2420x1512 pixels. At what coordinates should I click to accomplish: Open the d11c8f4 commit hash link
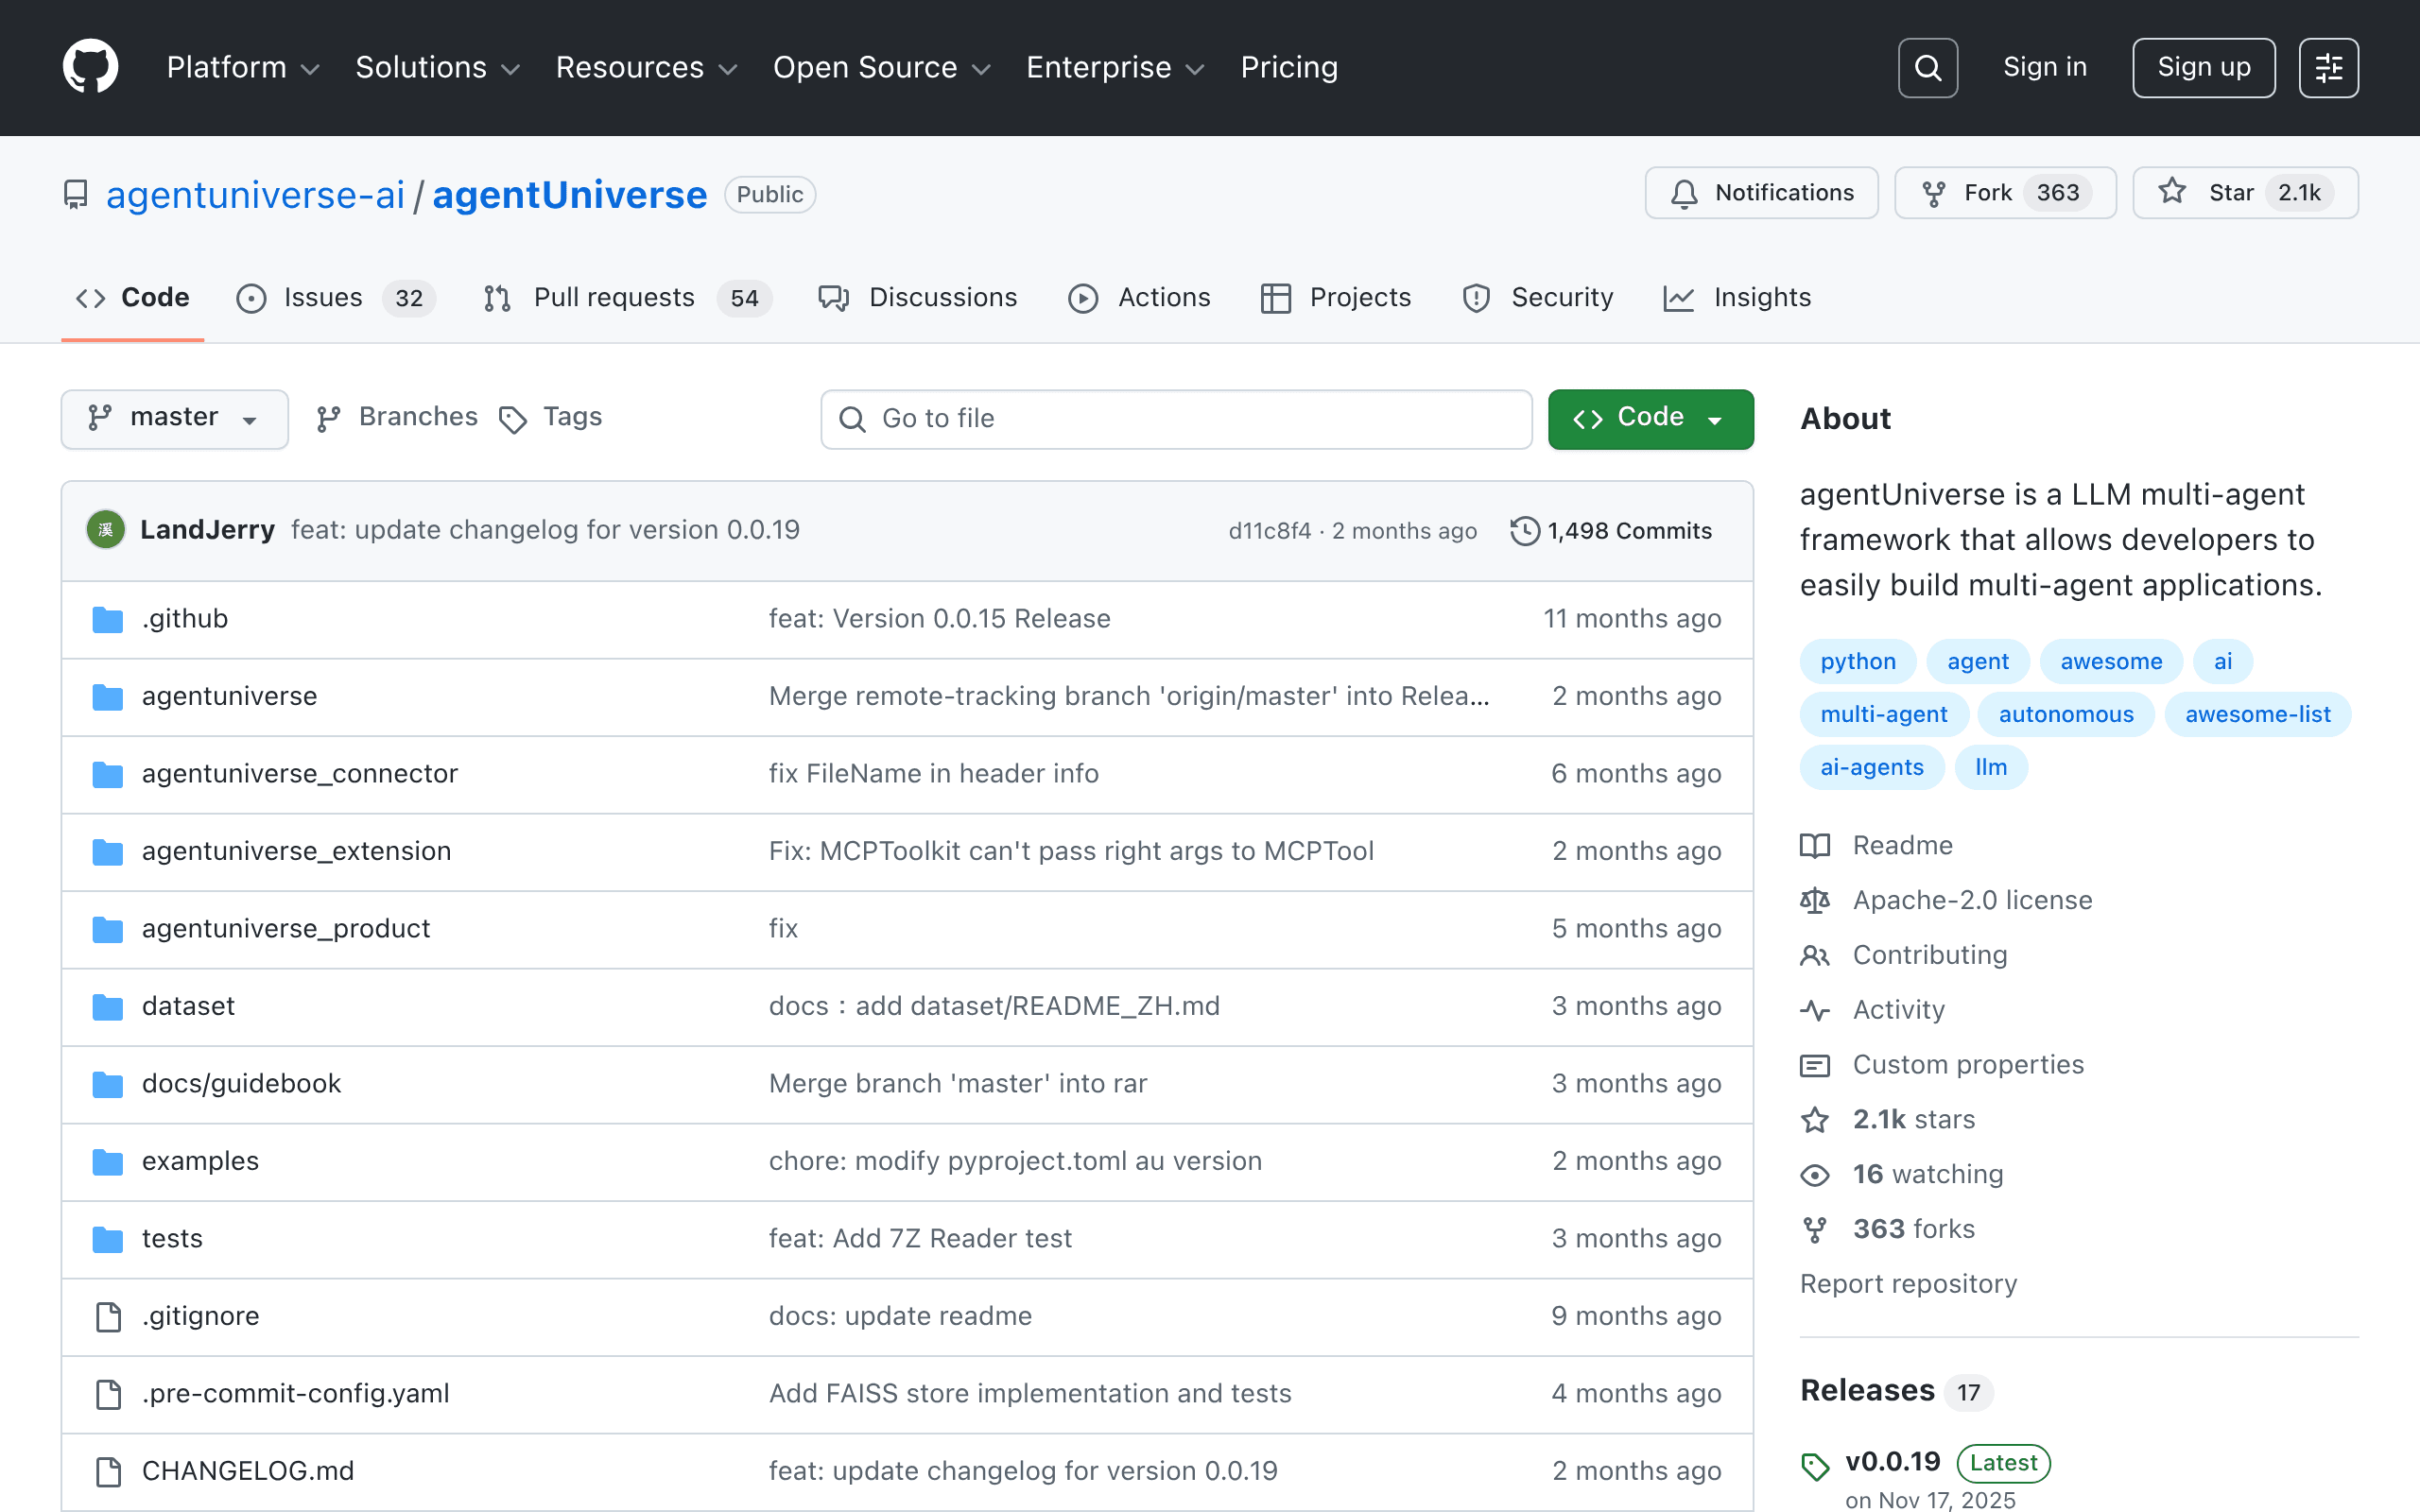pos(1269,531)
